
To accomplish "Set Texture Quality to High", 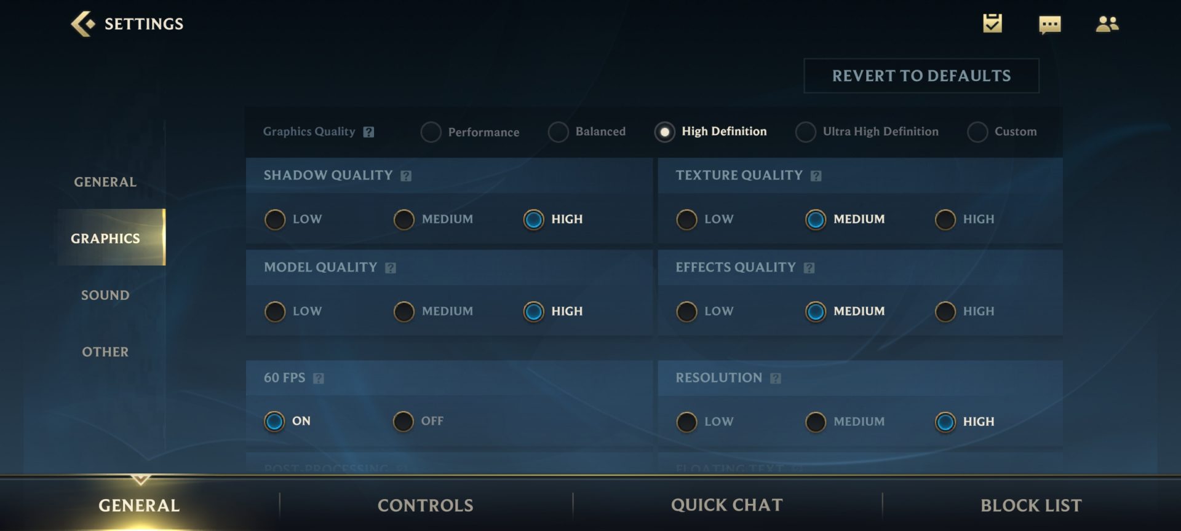I will [964, 219].
